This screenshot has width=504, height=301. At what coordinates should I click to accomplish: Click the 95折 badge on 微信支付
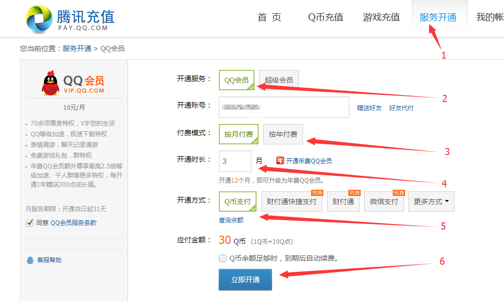click(398, 193)
